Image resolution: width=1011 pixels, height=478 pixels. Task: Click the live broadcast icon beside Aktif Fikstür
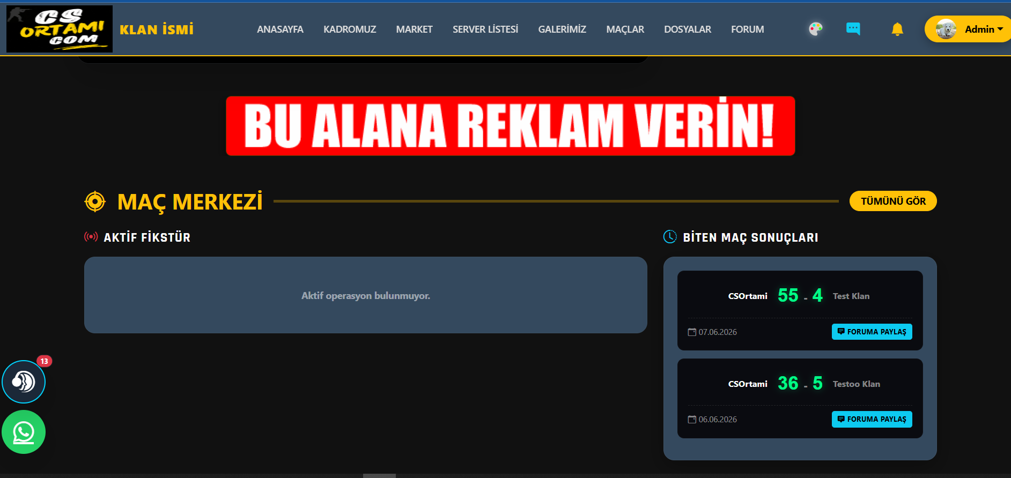(91, 236)
